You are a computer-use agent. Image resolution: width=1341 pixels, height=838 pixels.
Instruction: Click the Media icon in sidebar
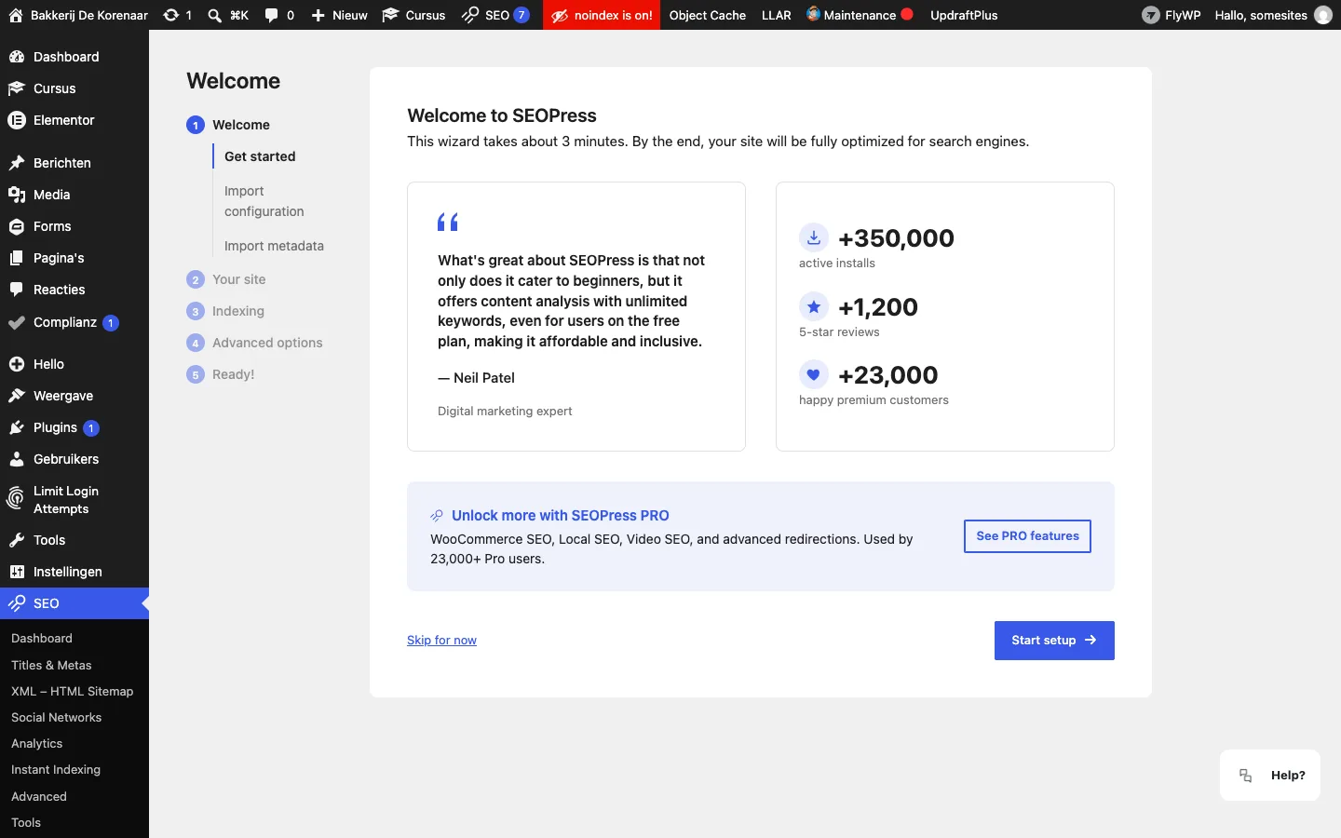[17, 195]
